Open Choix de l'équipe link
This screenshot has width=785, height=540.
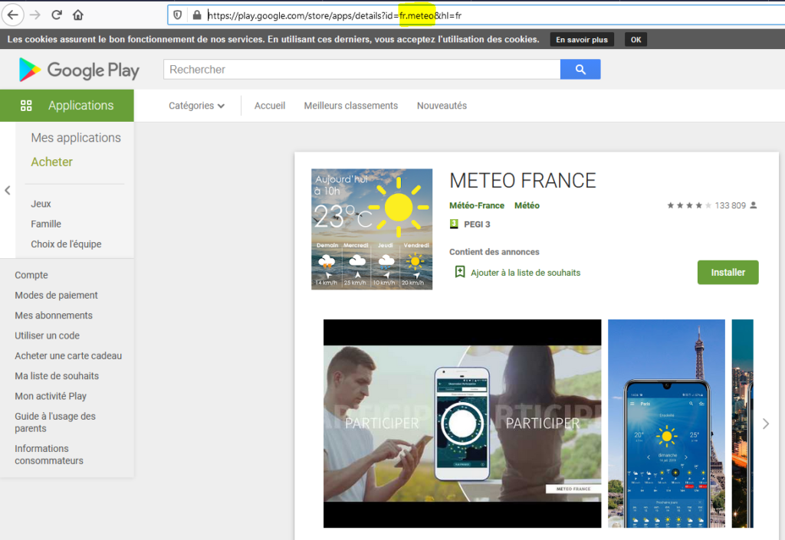coord(66,244)
